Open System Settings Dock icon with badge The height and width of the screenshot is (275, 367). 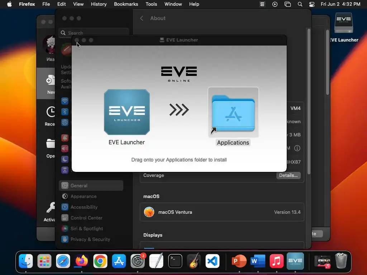point(138,261)
